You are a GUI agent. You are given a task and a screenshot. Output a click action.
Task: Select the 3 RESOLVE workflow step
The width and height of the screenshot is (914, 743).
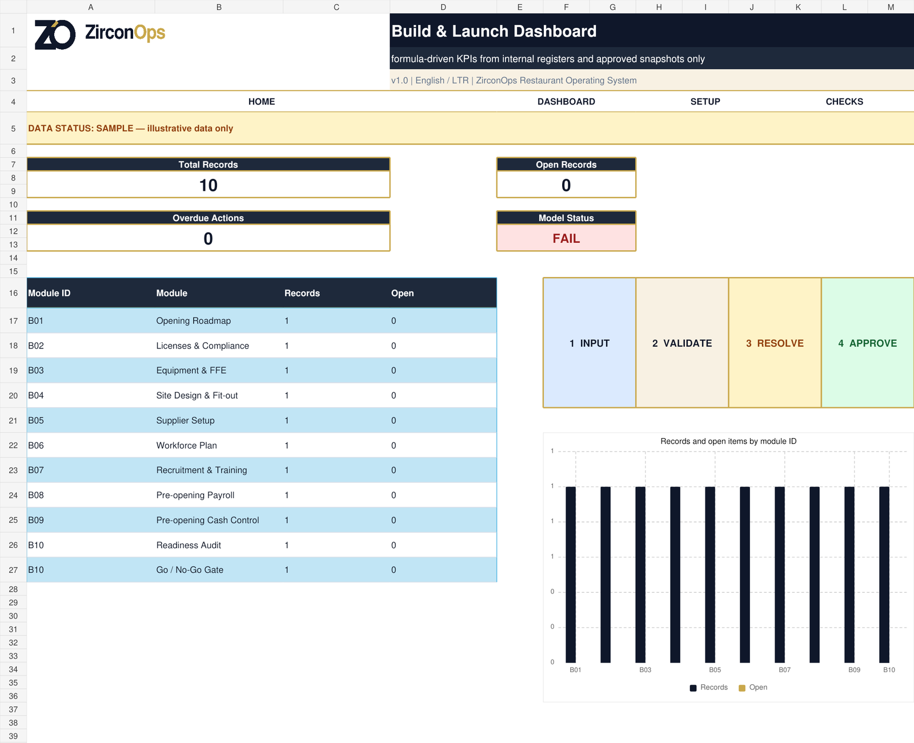775,343
